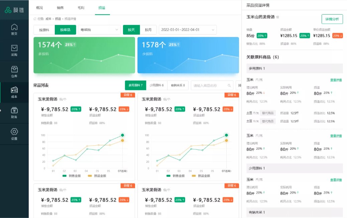Go to 采购 purchasing in sidebar
The image size is (347, 218).
14,50
